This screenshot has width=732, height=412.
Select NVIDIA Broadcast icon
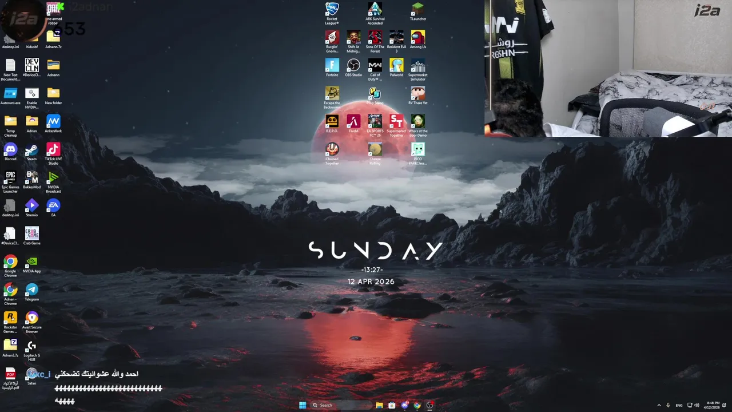coord(53,181)
